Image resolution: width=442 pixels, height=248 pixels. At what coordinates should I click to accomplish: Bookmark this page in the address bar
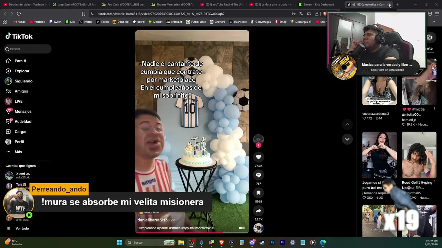click(x=83, y=14)
